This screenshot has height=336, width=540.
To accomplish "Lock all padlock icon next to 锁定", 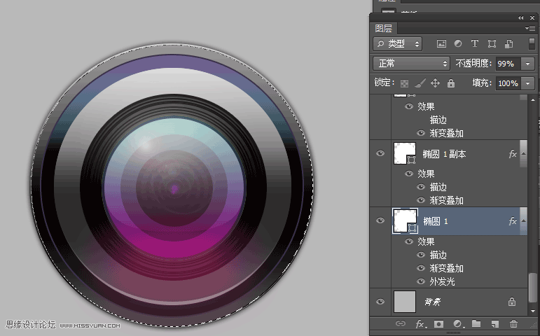I will tap(451, 83).
